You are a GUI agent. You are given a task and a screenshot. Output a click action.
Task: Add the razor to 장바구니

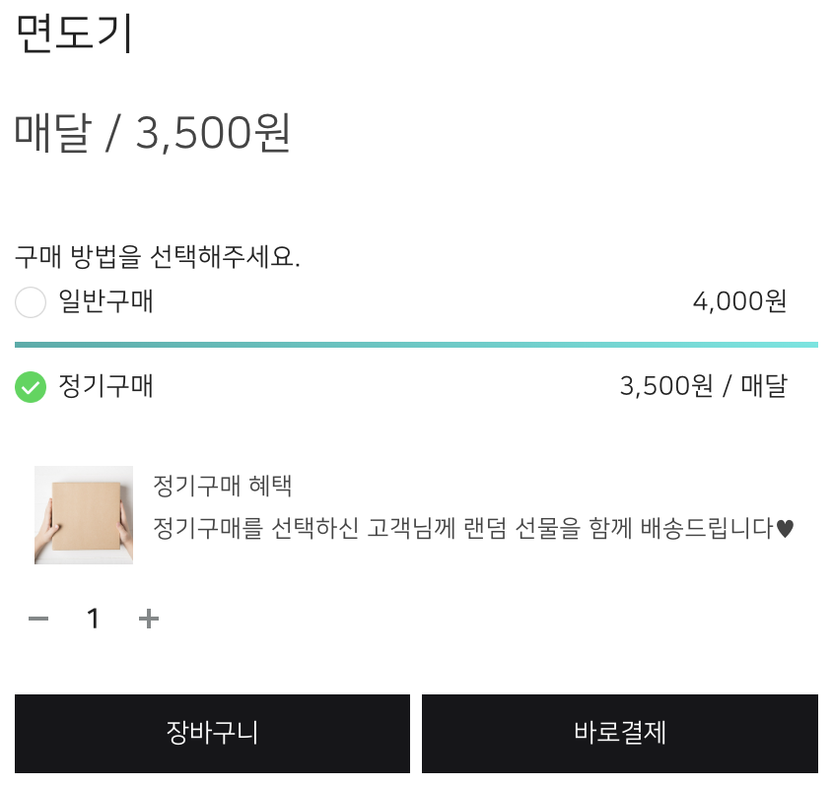212,733
